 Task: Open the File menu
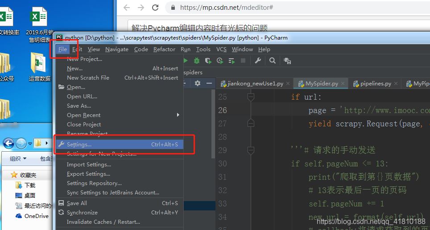click(62, 49)
